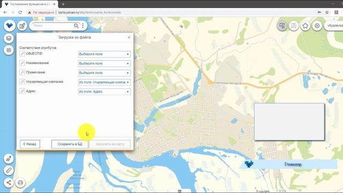This screenshot has width=343, height=193.
Task: Select the drawing pen tool at lower left
Action: pyautogui.click(x=9, y=159)
